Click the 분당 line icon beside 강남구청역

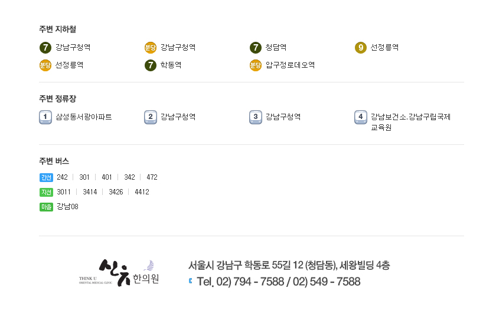coord(150,48)
